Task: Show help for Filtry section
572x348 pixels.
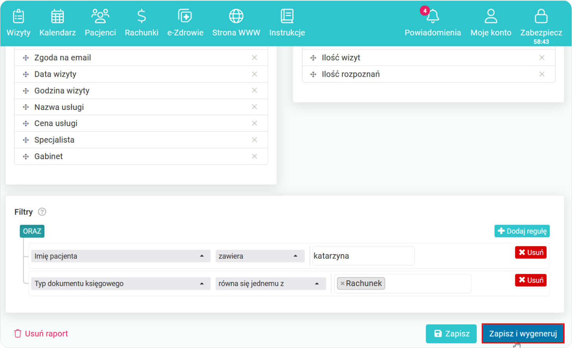Action: pyautogui.click(x=42, y=212)
